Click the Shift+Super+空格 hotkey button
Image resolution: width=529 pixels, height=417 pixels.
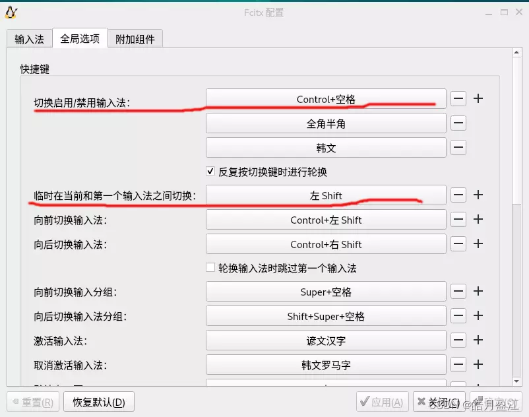(326, 316)
